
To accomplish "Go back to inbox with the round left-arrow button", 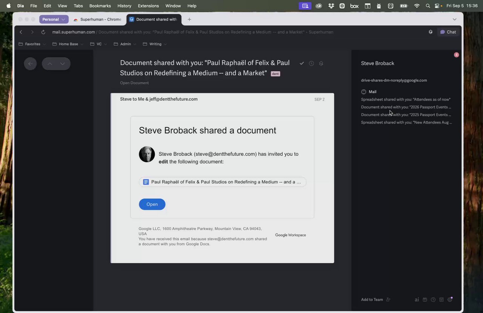I will point(30,64).
